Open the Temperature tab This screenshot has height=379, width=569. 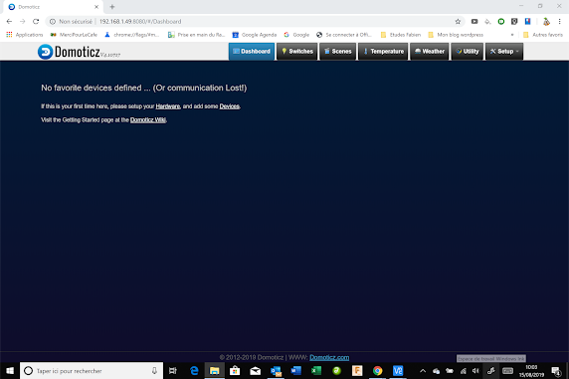383,51
